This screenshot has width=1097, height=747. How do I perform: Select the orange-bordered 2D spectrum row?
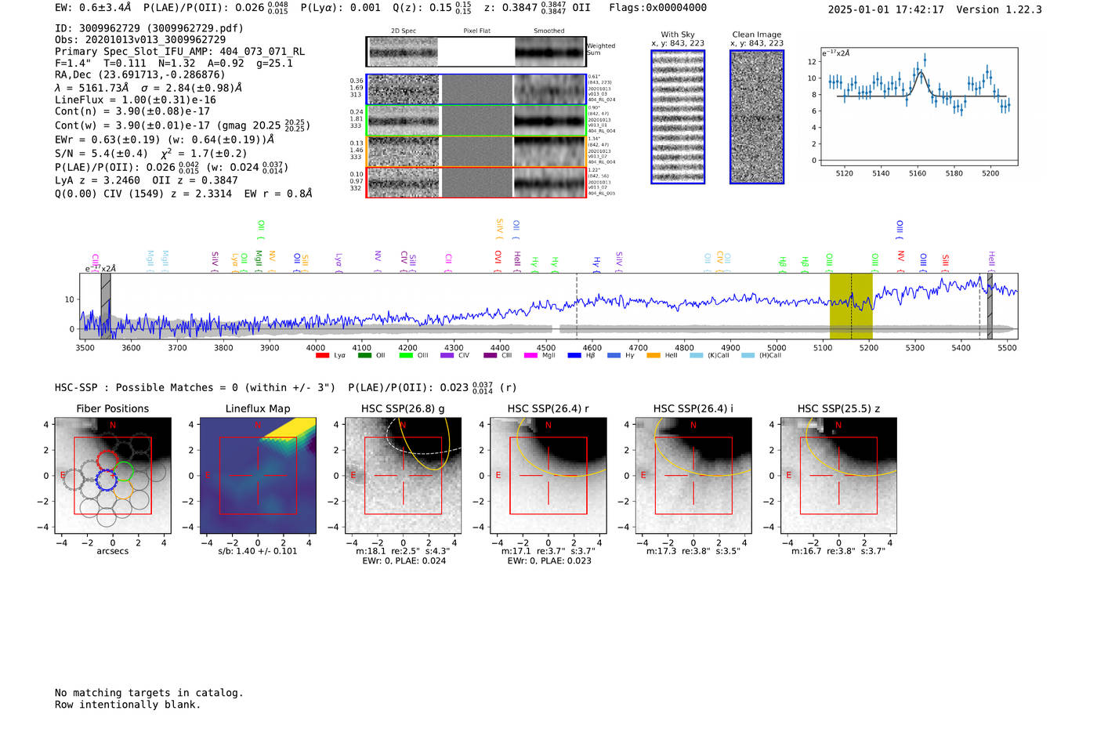click(x=476, y=152)
